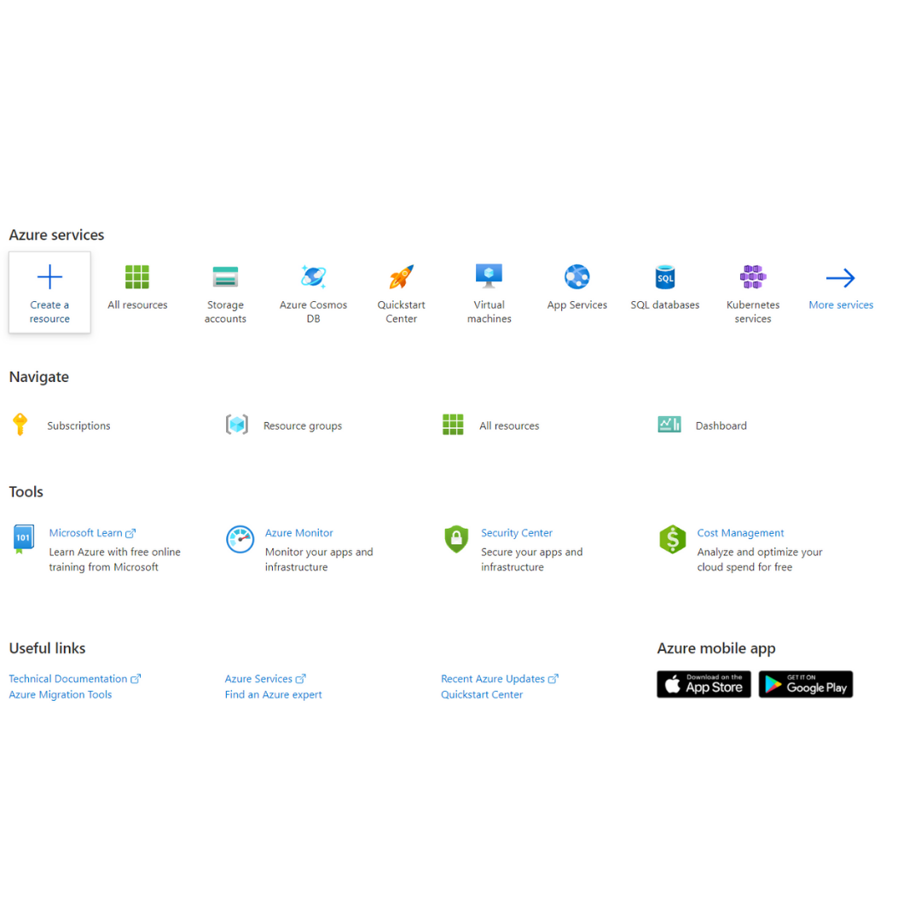
Task: Click the Find an Azure expert link
Action: (273, 694)
